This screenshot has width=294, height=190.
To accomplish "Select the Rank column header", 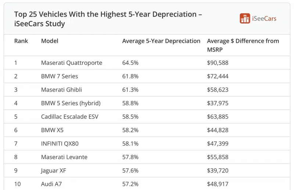I will [21, 41].
